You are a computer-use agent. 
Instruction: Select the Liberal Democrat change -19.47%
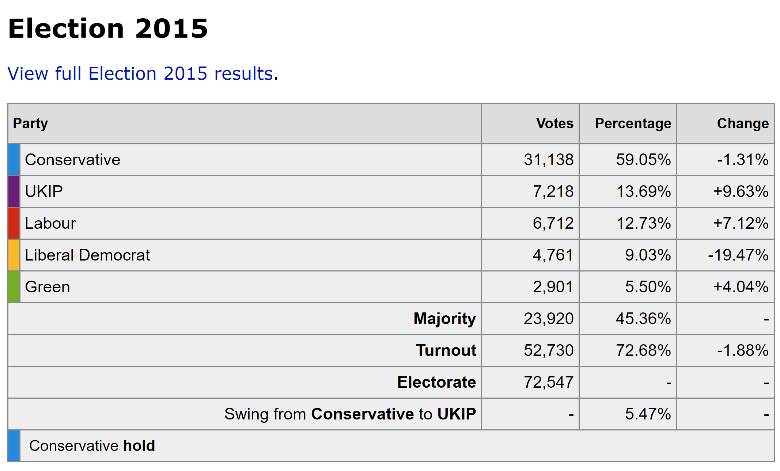[x=738, y=255]
